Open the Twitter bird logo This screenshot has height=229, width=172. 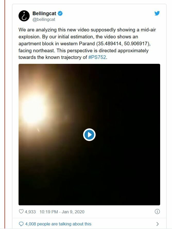click(x=157, y=13)
